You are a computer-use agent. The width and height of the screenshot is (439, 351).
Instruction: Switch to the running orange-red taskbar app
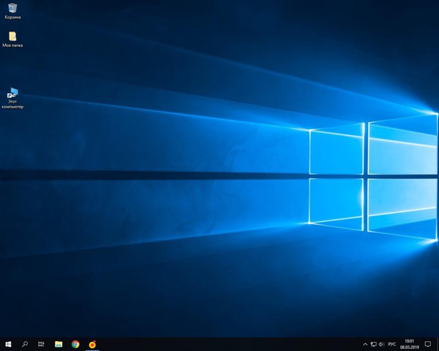[92, 344]
